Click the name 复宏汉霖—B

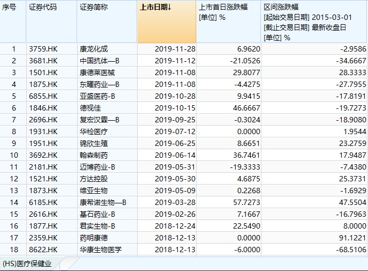pyautogui.click(x=100, y=120)
